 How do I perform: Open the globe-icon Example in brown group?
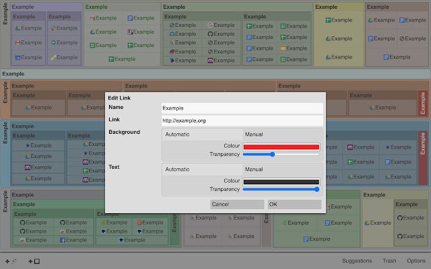[x=413, y=39]
